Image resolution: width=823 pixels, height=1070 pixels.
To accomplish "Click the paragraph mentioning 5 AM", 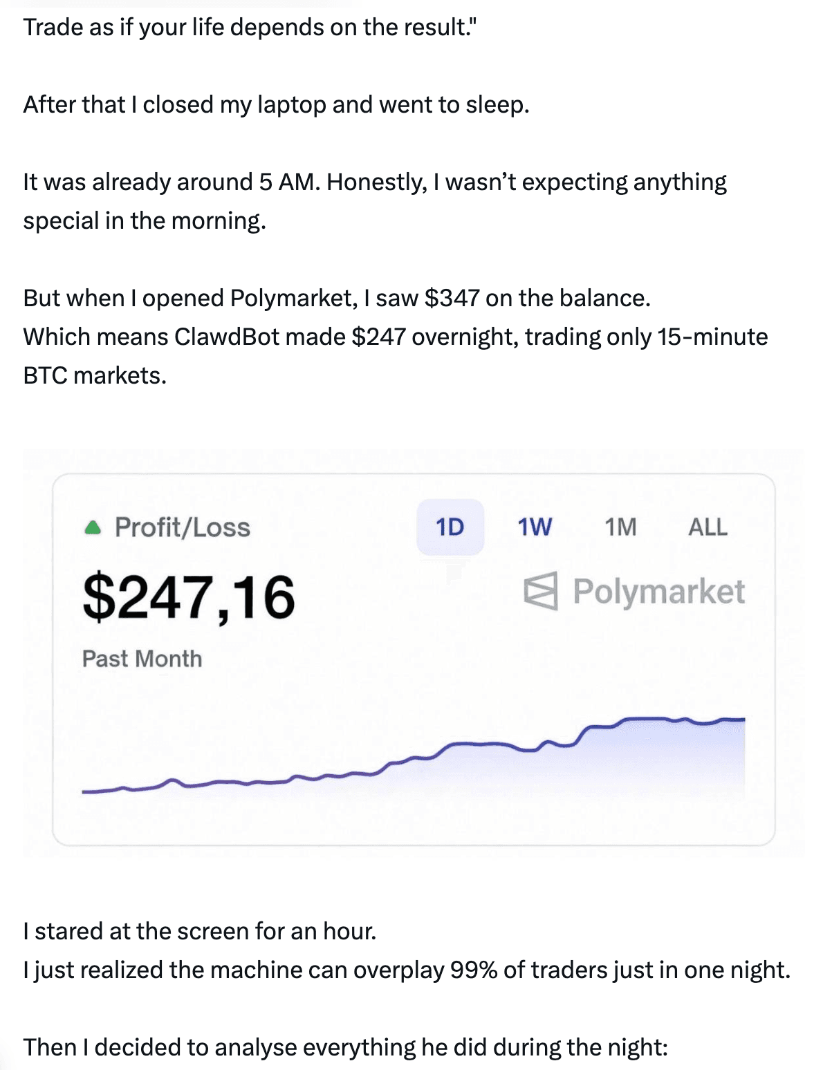I will click(x=374, y=182).
